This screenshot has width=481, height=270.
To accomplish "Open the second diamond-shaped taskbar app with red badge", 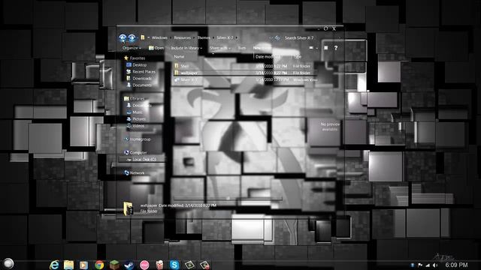I will point(204,265).
